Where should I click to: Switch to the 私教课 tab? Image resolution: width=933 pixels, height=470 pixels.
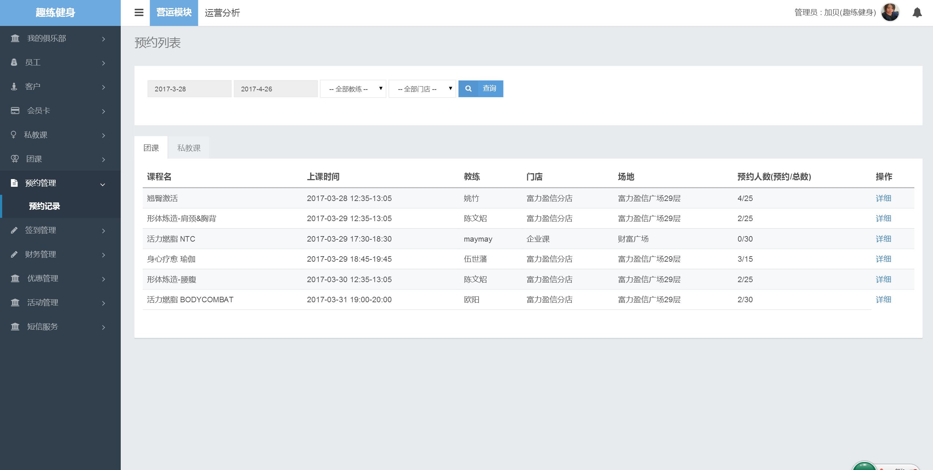coord(189,148)
